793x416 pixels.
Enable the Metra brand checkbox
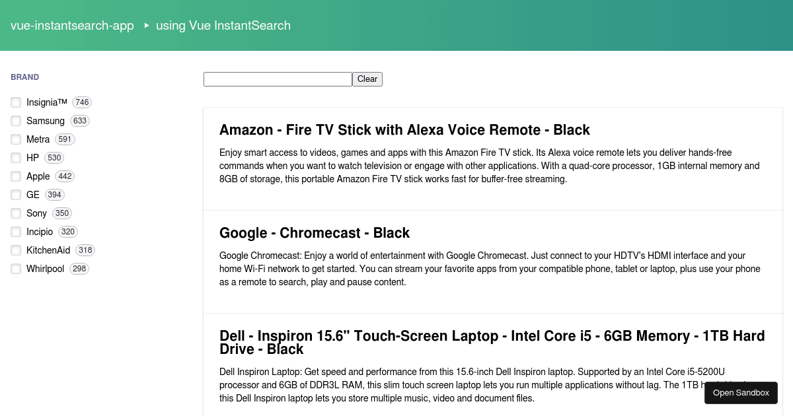[16, 139]
